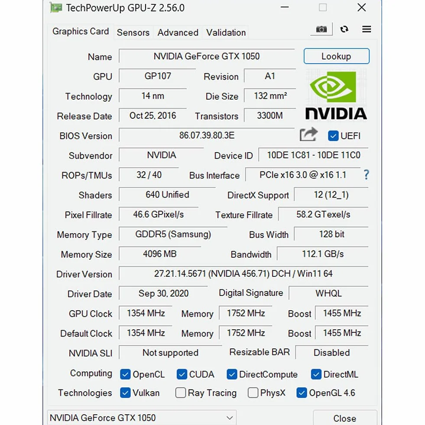The image size is (425, 425).
Task: Click the Boost field in Default Clock row
Action: 342,333
